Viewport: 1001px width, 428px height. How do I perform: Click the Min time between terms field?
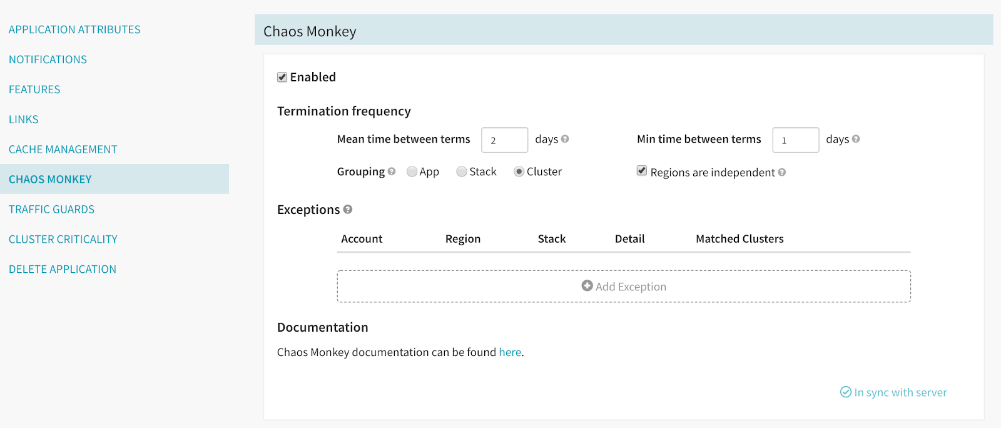795,140
